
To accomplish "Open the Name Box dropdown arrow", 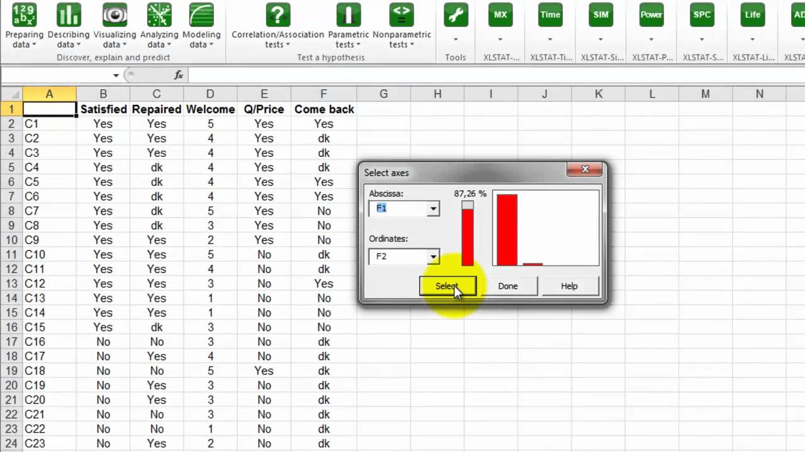I will click(116, 75).
